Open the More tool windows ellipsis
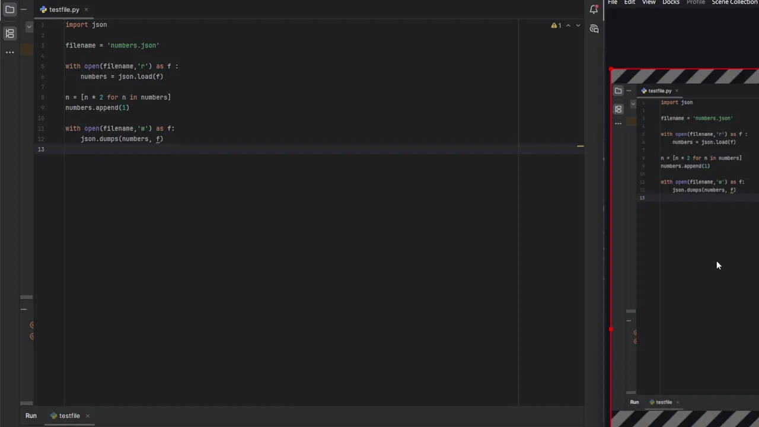 pos(9,52)
